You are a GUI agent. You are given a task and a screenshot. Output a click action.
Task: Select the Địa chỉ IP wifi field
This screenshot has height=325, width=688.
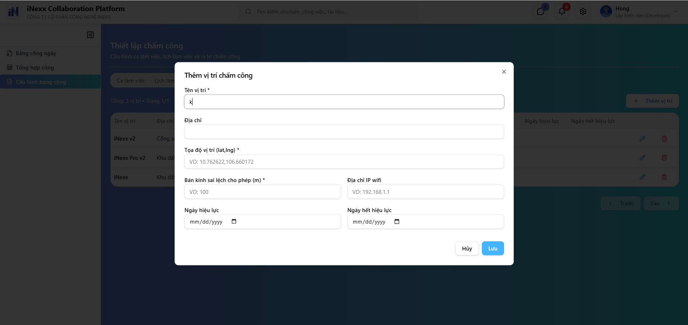coord(425,192)
